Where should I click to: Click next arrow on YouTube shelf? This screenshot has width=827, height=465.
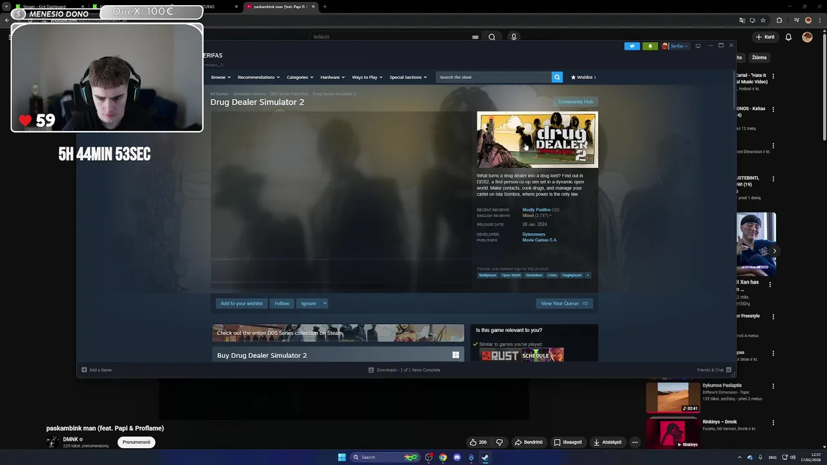click(x=774, y=251)
